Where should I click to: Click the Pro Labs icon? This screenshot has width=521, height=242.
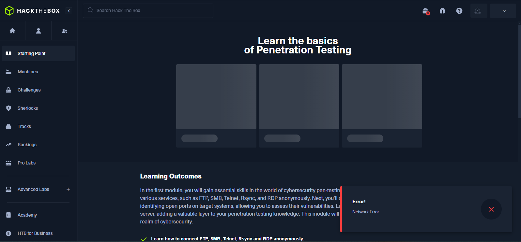click(x=8, y=163)
